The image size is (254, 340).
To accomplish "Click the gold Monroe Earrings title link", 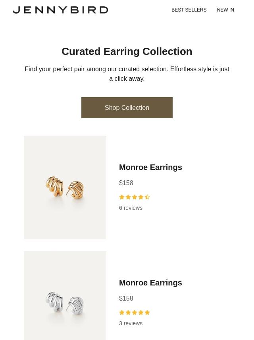I will [x=150, y=167].
